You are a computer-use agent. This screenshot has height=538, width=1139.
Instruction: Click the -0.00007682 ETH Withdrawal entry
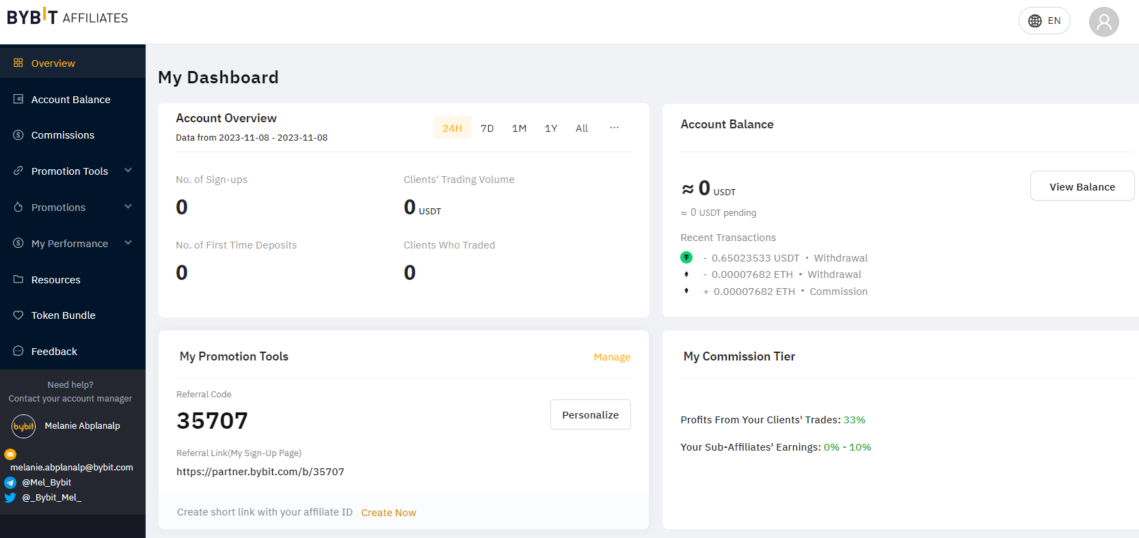click(782, 274)
